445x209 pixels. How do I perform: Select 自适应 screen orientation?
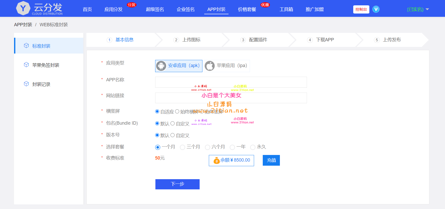pyautogui.click(x=157, y=111)
